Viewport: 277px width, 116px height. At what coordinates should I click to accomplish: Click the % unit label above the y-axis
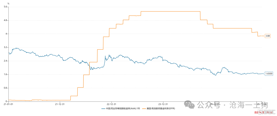(x=8, y=3)
